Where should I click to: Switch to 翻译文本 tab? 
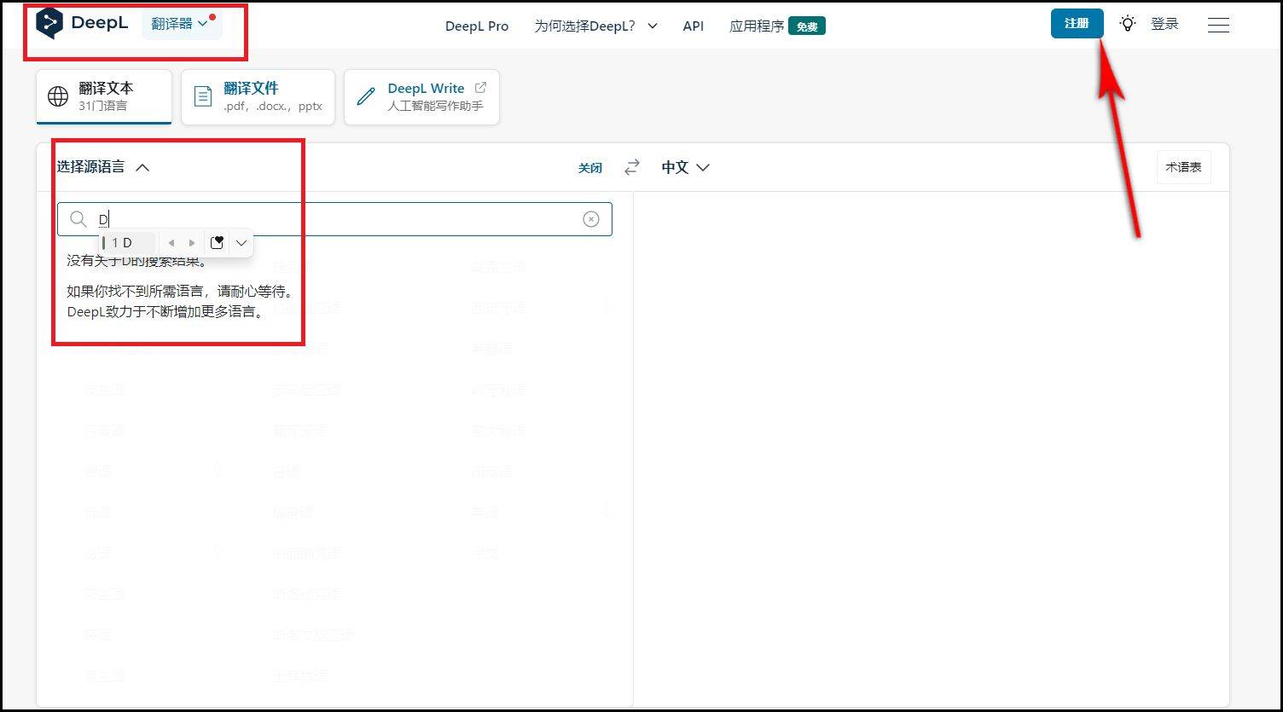104,96
